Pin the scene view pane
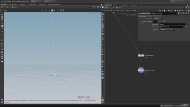This screenshot has width=190, height=107. (x=92, y=7)
